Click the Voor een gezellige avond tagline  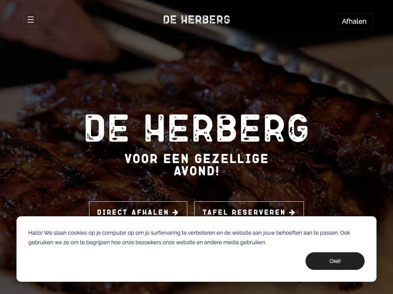click(196, 165)
